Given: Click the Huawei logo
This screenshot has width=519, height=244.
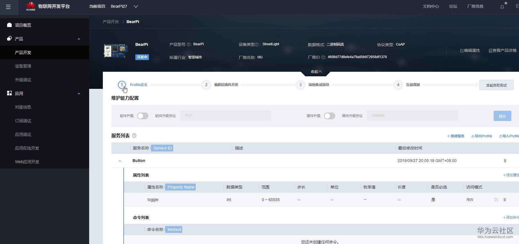Looking at the screenshot, I should pyautogui.click(x=31, y=6).
